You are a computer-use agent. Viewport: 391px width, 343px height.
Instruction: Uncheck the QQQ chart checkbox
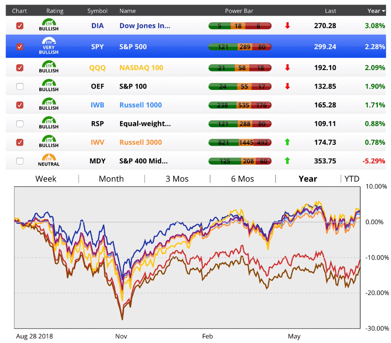click(x=20, y=67)
